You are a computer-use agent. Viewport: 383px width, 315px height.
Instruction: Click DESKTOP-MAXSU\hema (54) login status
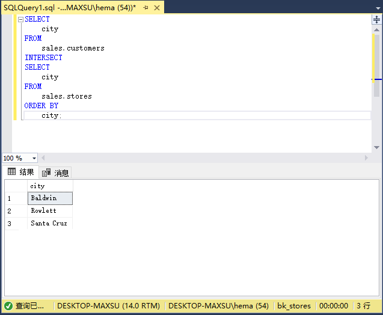click(x=218, y=306)
